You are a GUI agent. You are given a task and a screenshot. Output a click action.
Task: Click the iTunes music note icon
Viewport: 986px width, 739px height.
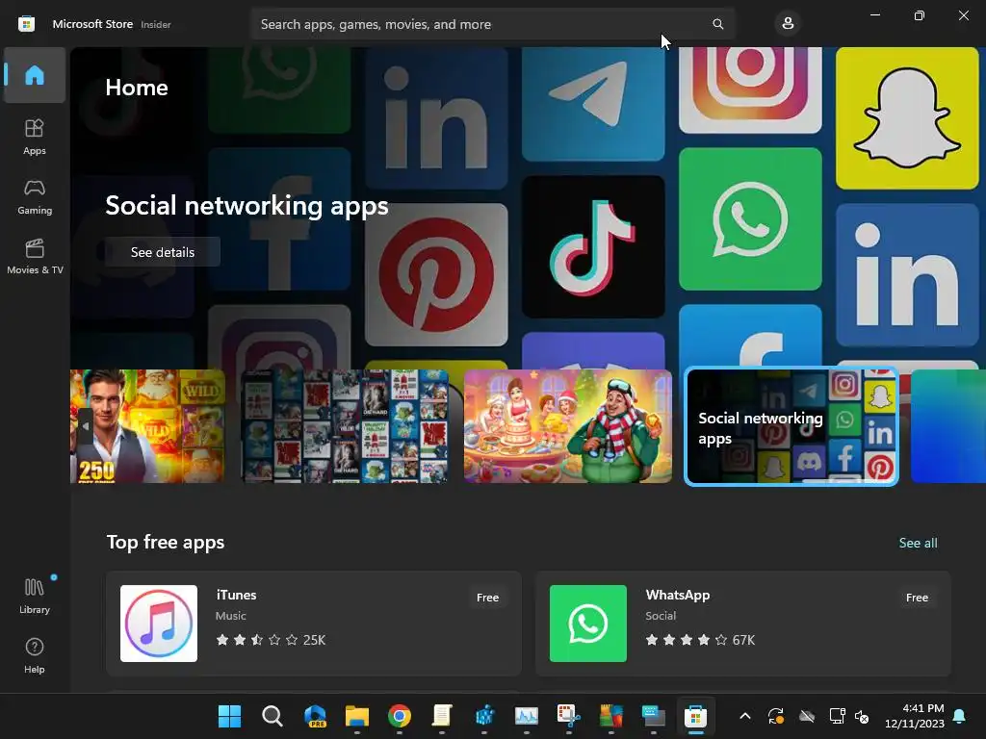coord(159,624)
